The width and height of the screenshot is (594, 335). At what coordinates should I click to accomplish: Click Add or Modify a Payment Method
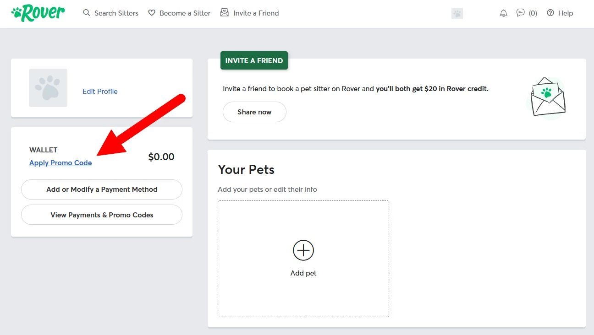pos(102,189)
